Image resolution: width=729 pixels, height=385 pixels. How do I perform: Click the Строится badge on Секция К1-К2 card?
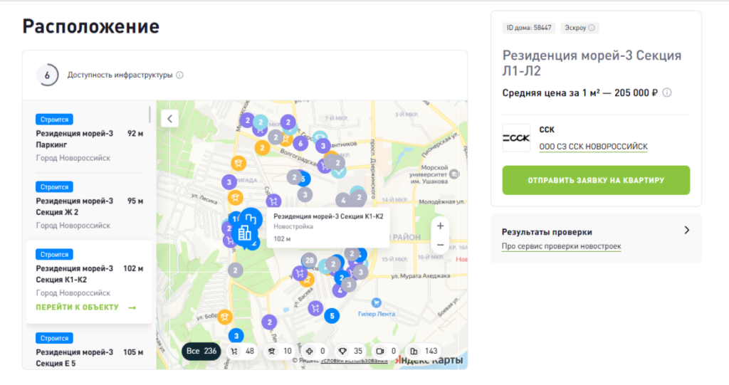(x=54, y=254)
